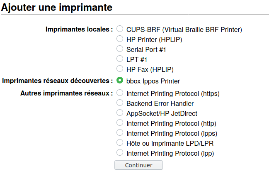Click the 'Ajouter une imprimante' page heading
Viewport: 269px width, 186px height.
coord(57,7)
